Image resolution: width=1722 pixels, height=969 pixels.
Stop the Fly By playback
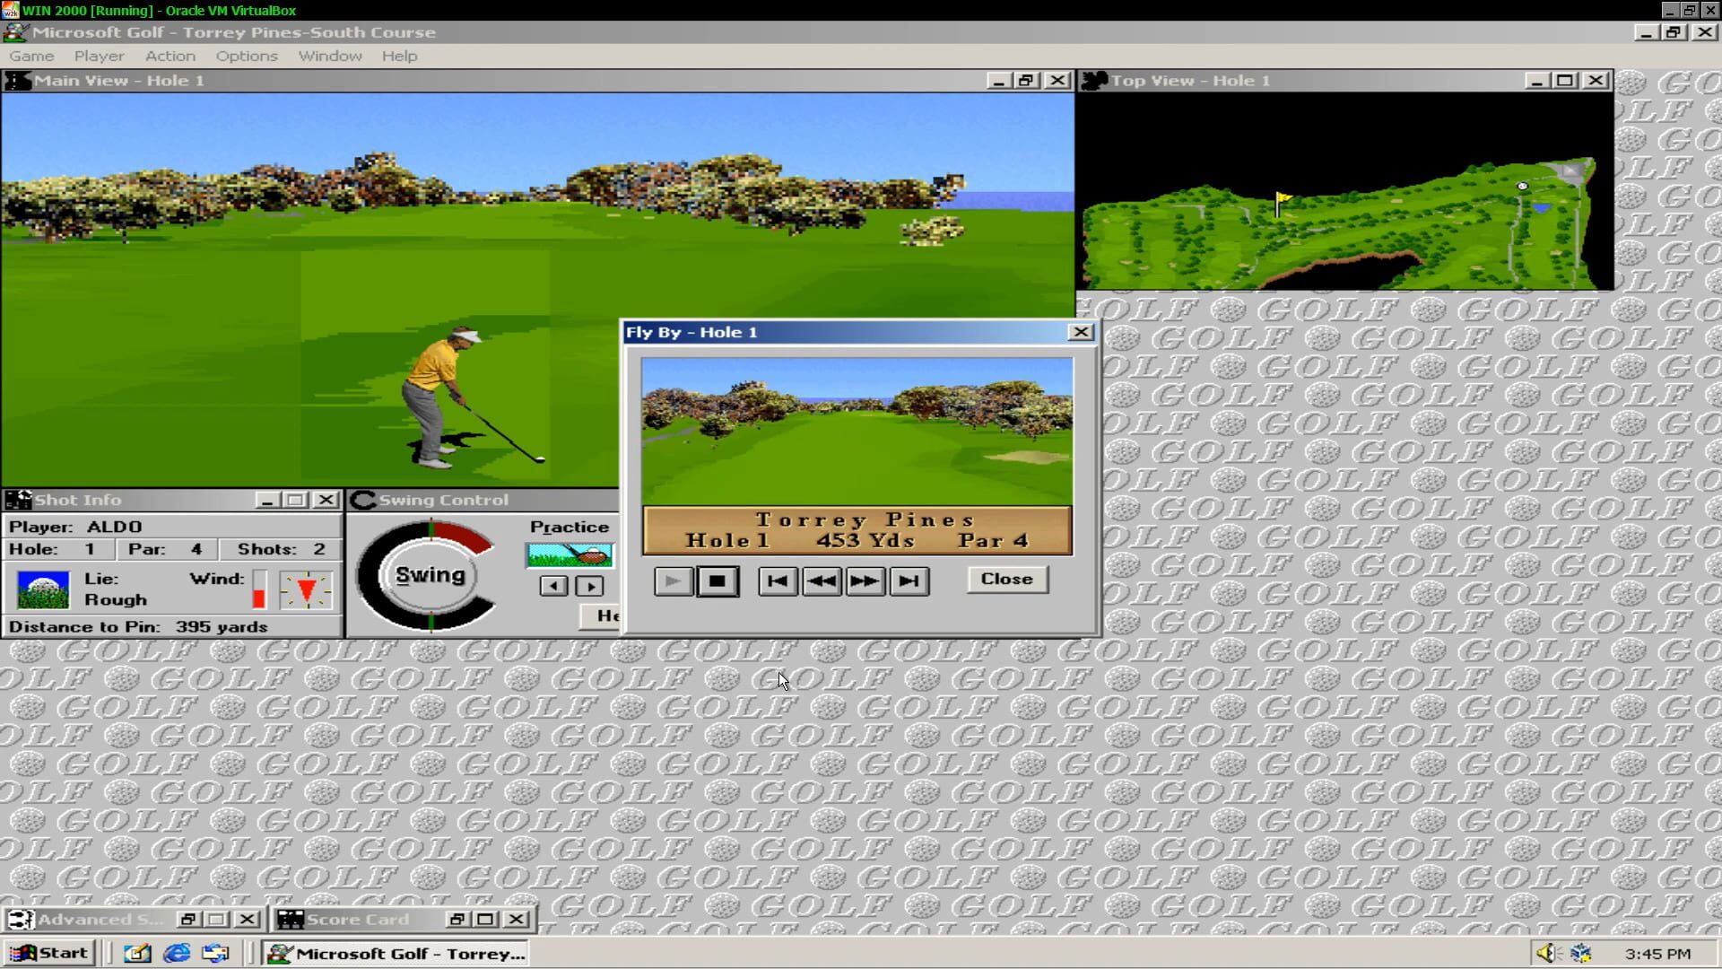click(717, 581)
